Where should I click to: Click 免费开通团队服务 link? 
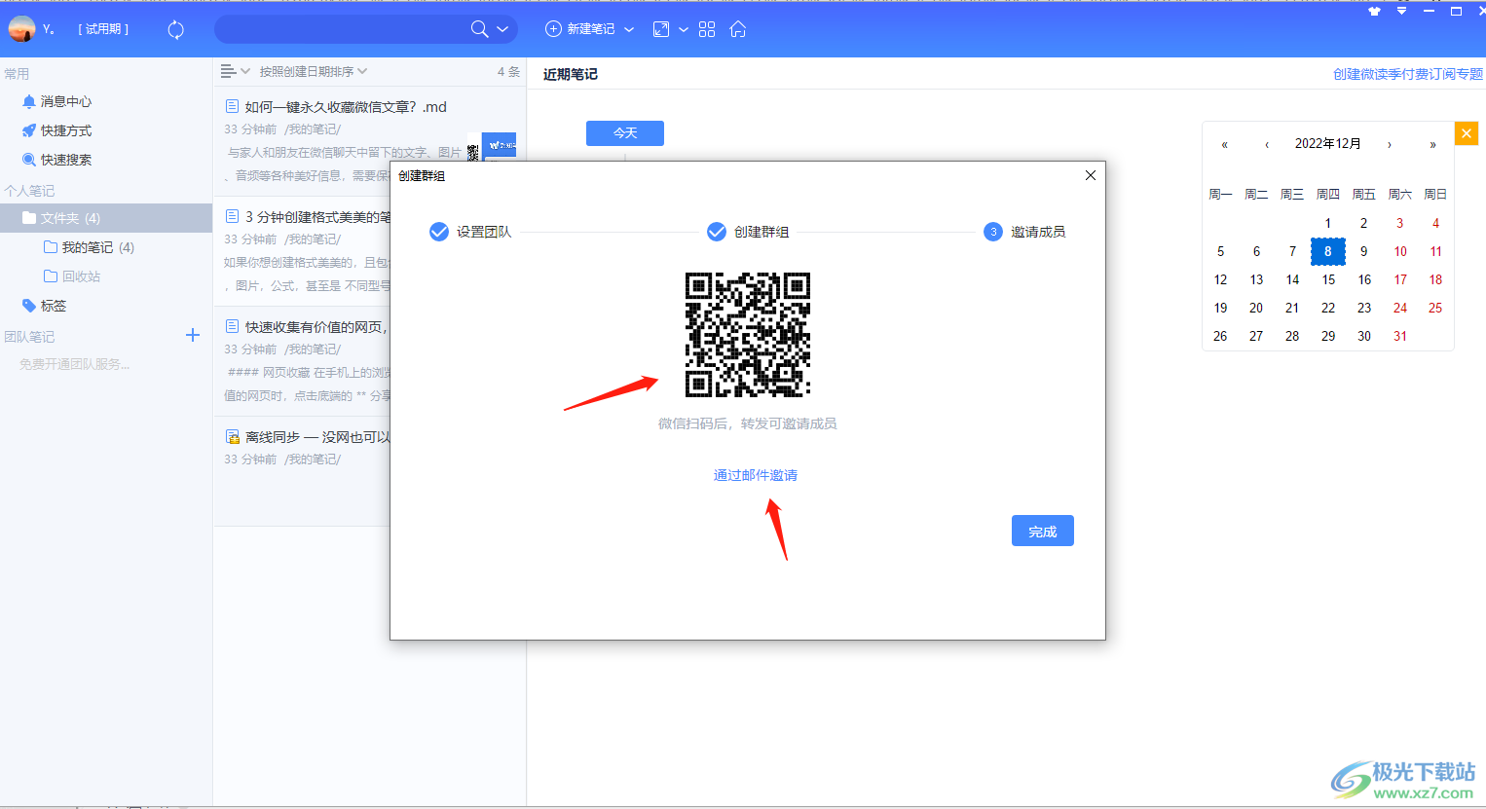[x=75, y=364]
